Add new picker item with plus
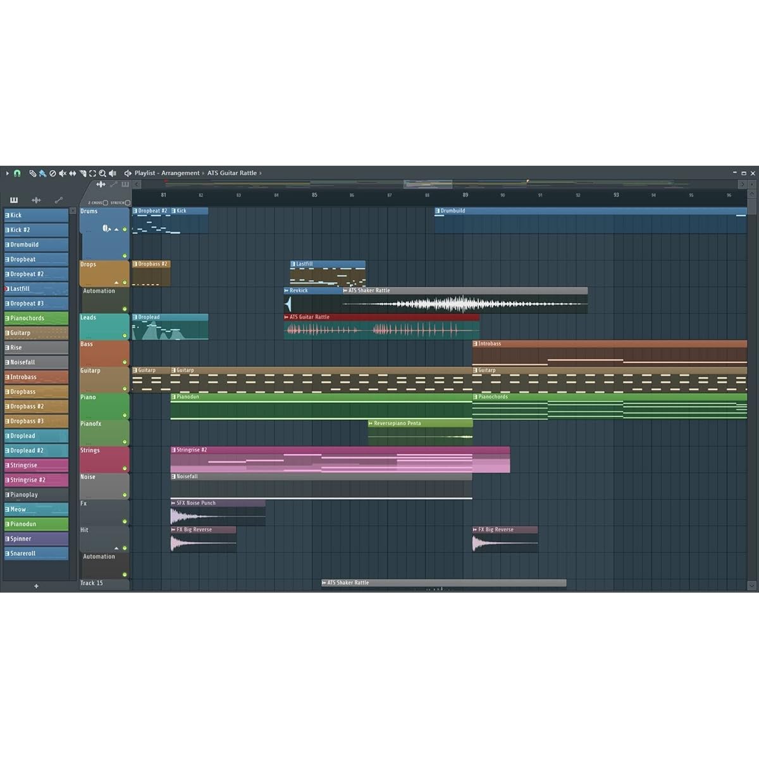 [36, 586]
